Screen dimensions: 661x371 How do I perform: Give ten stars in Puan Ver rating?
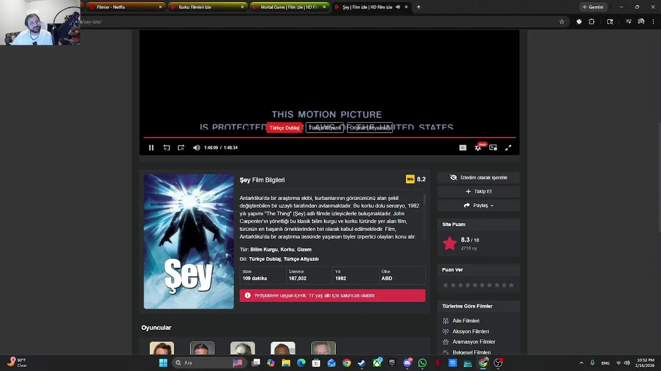click(511, 285)
